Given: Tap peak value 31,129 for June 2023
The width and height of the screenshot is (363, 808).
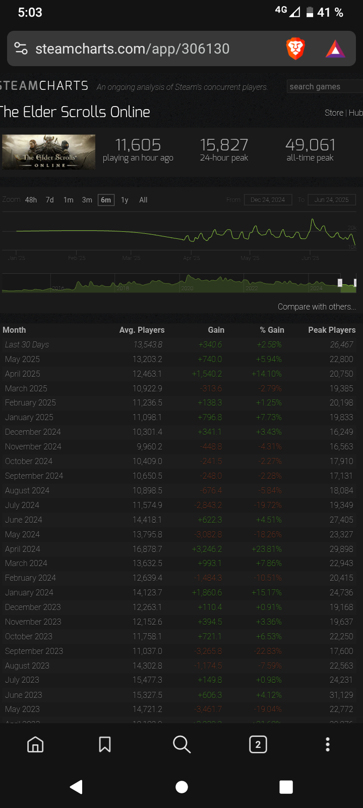Looking at the screenshot, I should [341, 695].
